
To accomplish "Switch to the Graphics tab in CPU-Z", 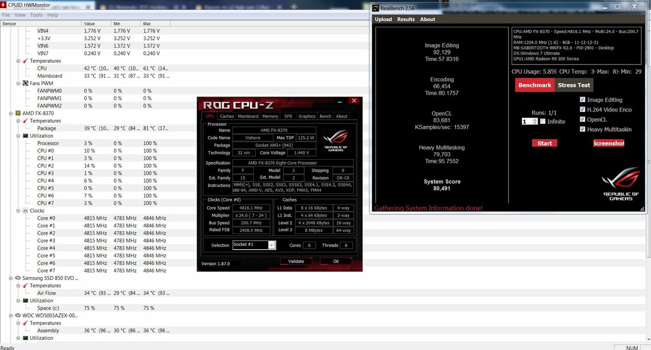I will pos(307,116).
